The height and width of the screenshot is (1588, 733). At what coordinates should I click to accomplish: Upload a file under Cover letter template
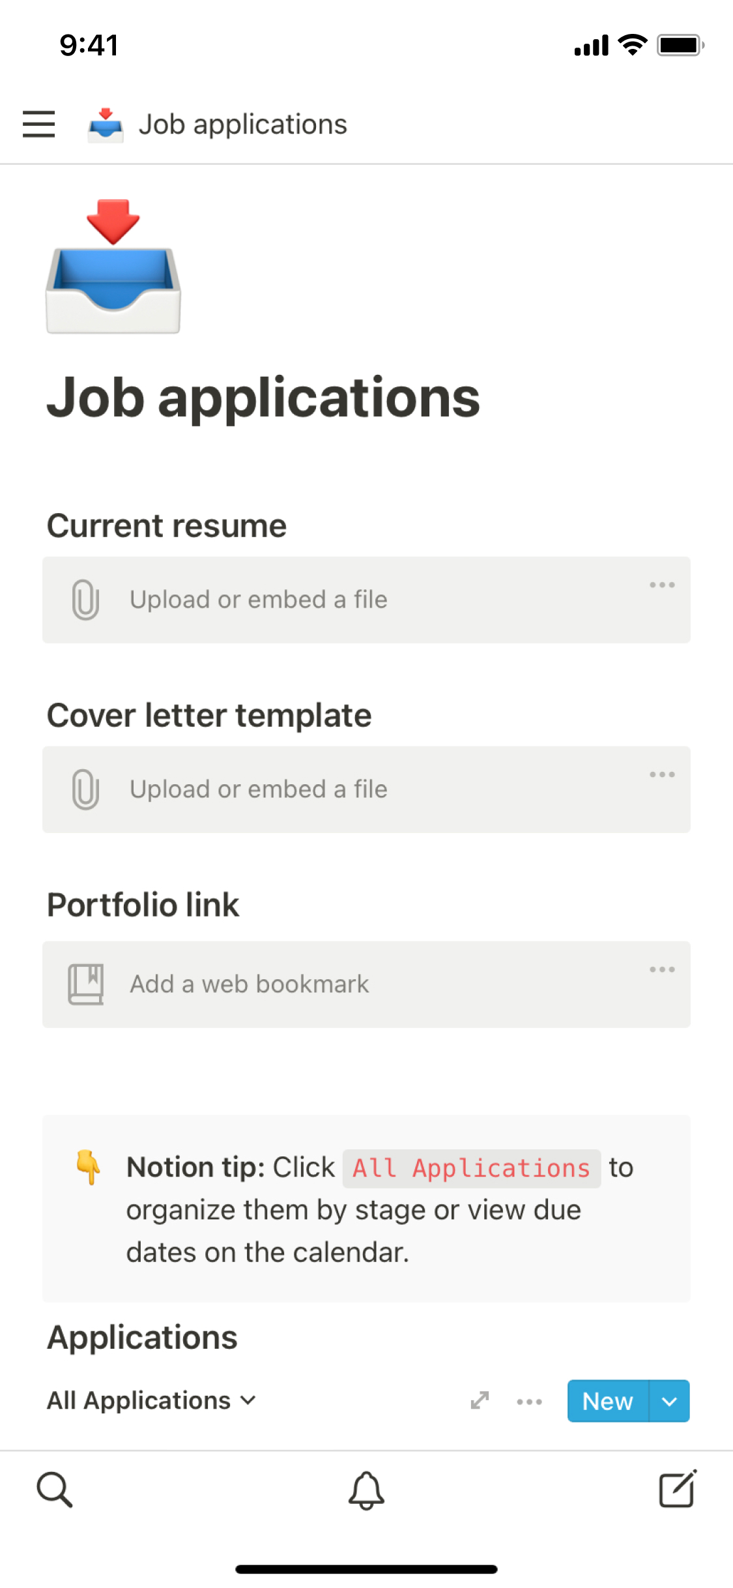(x=258, y=789)
